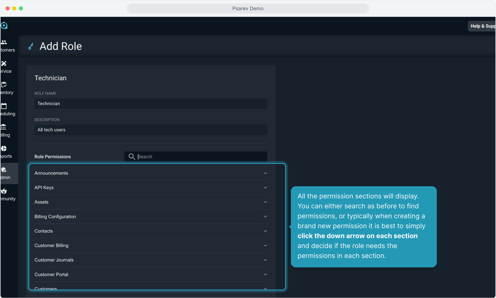496x298 pixels.
Task: Click the search magnifier icon
Action: [132, 157]
